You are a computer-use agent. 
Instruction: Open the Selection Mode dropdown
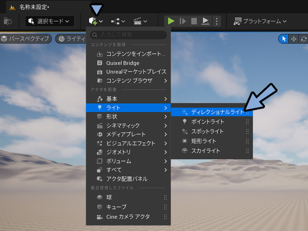click(x=49, y=21)
